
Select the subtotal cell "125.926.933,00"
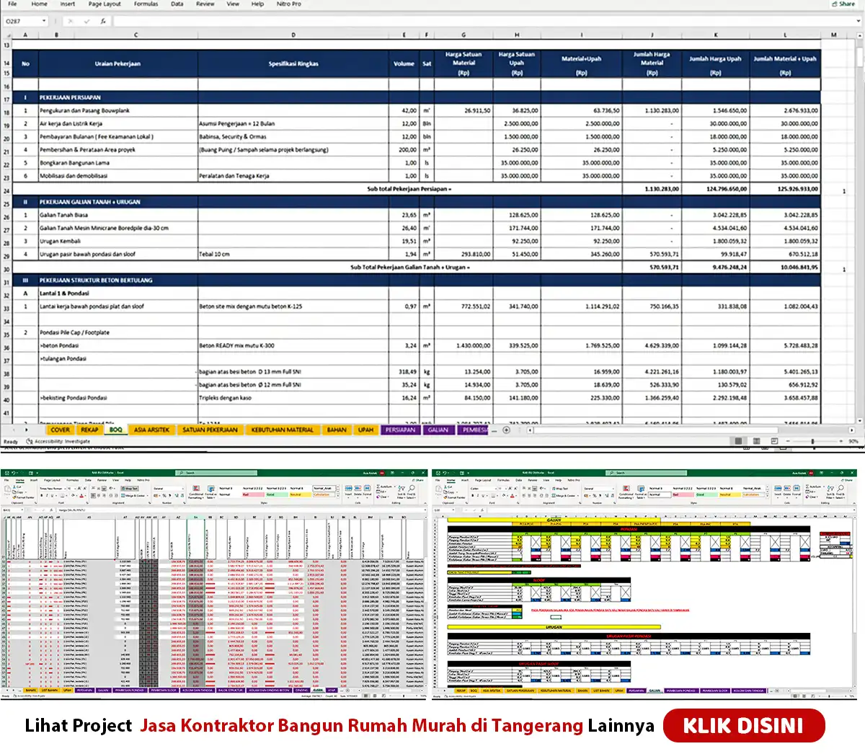(785, 189)
